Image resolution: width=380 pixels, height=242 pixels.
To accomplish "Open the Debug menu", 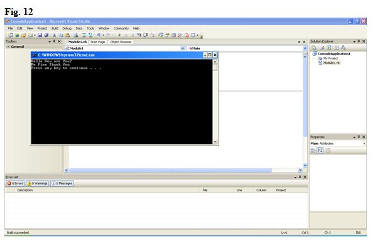I will coord(67,28).
